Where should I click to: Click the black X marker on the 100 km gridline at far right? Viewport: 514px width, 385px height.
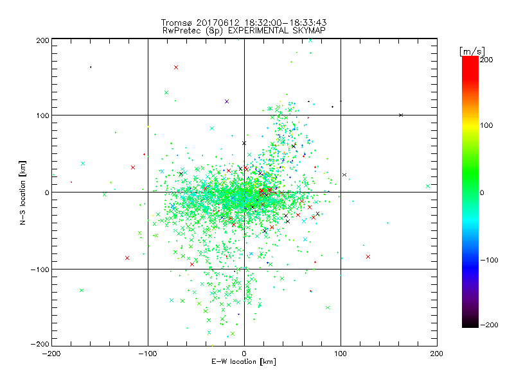[x=401, y=116]
